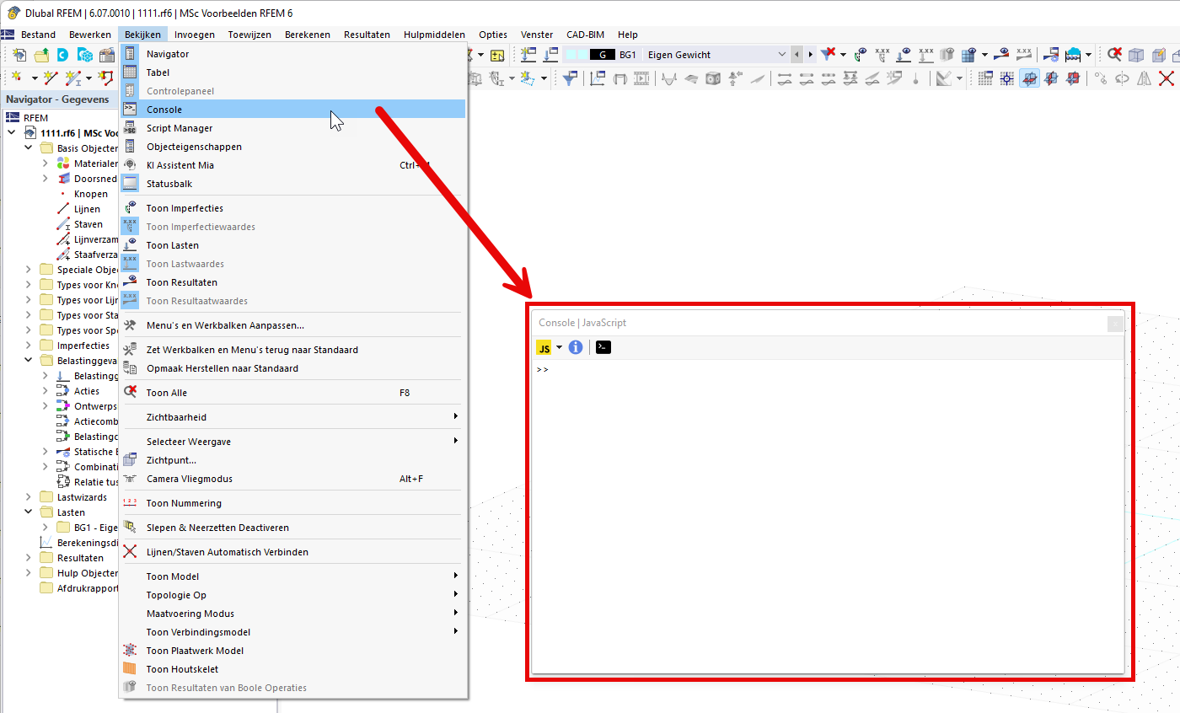Click the new model icon in toolbar
Image resolution: width=1180 pixels, height=713 pixels.
(19, 55)
